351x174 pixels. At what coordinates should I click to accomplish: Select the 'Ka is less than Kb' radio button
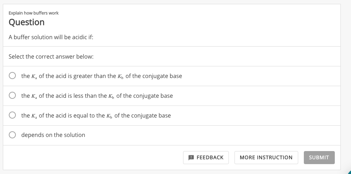click(x=12, y=96)
